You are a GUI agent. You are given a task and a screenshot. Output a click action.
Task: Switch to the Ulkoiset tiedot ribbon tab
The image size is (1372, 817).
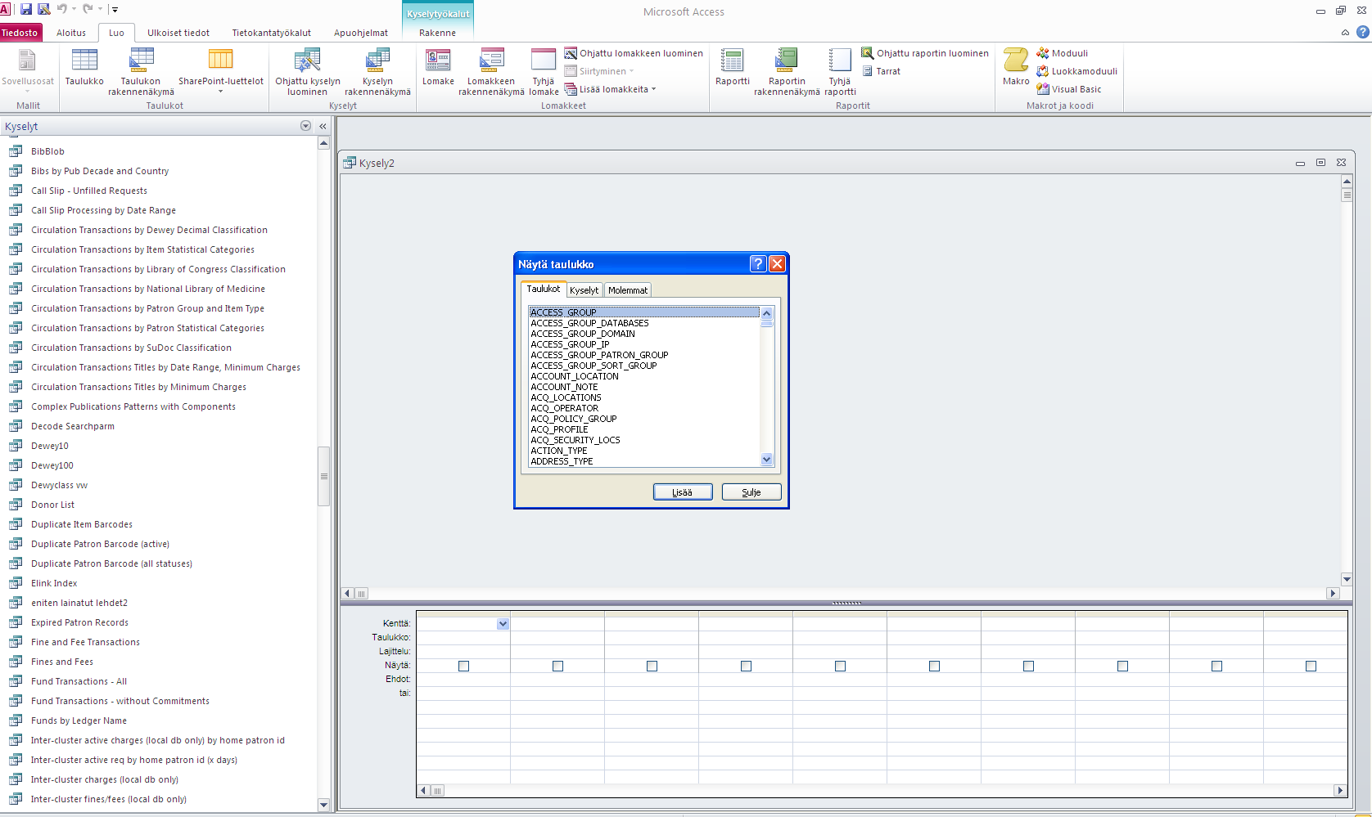tap(178, 33)
